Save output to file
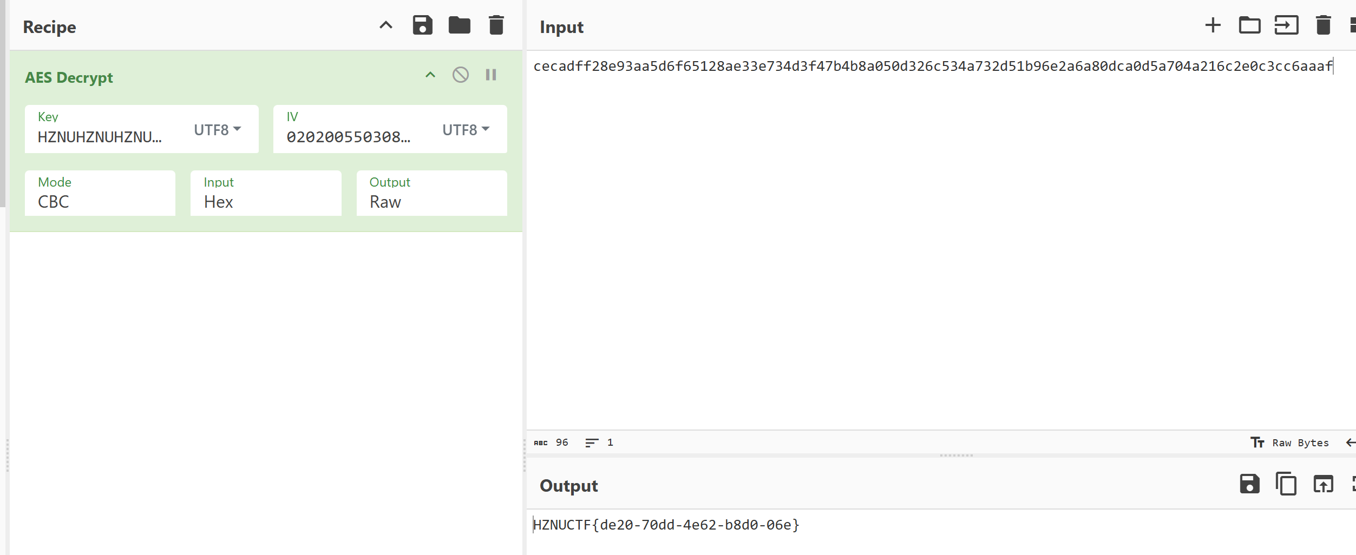Viewport: 1356px width, 555px height. pyautogui.click(x=1249, y=484)
